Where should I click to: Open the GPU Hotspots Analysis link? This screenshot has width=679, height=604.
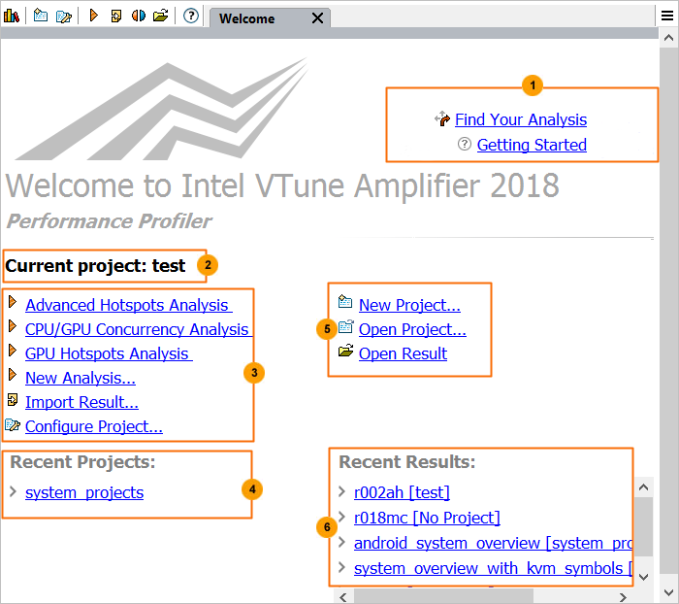(x=108, y=353)
